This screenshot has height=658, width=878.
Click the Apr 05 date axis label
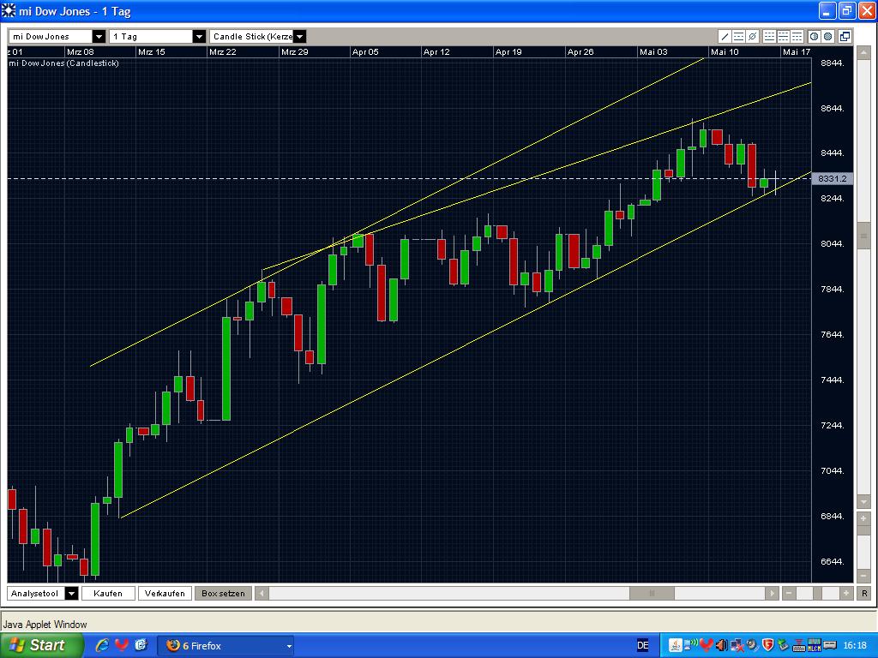[x=365, y=52]
